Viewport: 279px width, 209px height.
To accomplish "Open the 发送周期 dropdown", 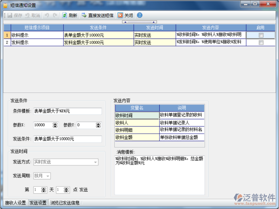I will 48,176.
